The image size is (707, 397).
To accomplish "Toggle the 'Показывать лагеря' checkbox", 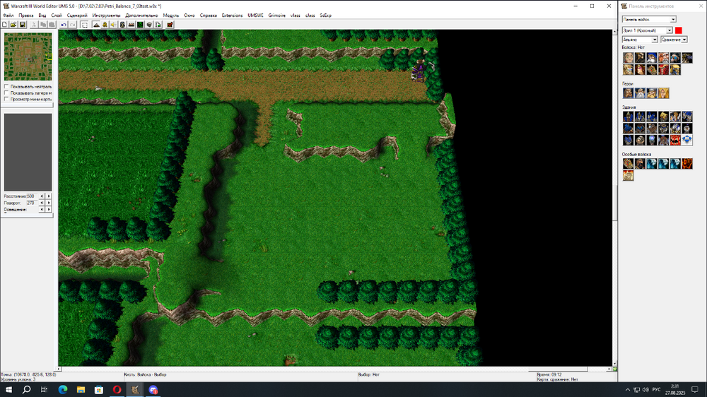I will (x=7, y=93).
